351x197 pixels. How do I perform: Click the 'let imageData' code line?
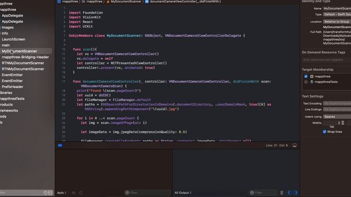[134, 132]
